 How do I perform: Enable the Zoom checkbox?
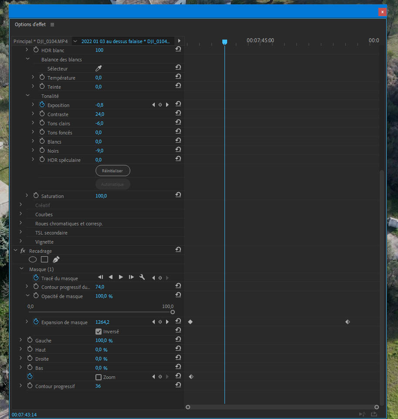[99, 377]
